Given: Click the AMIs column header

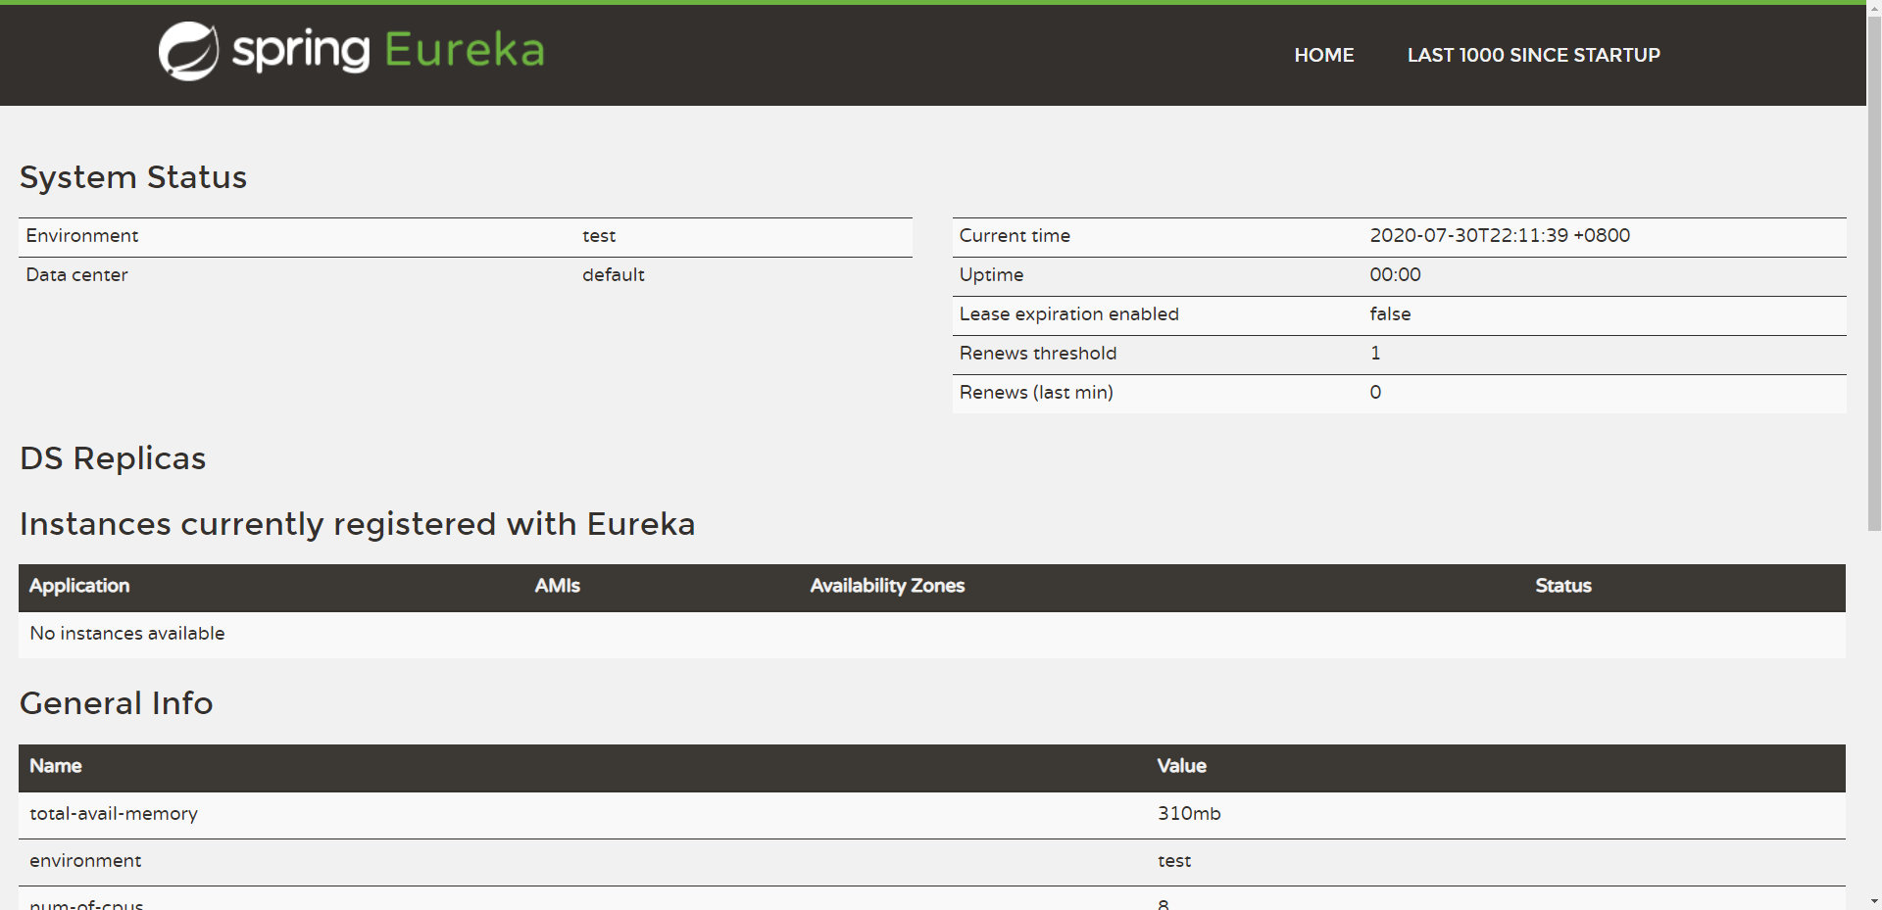Looking at the screenshot, I should coord(557,586).
